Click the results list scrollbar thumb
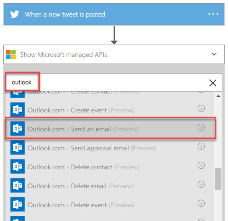The width and height of the screenshot is (228, 221). tap(218, 179)
